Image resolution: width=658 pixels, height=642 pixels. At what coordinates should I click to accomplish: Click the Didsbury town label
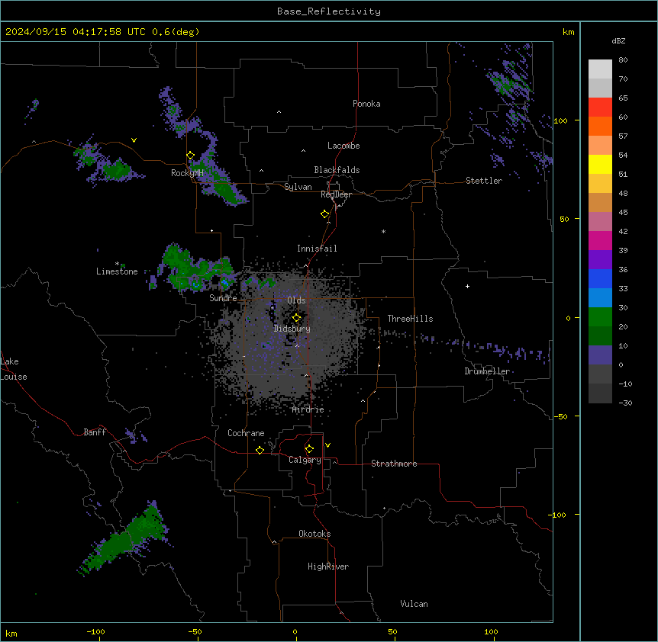pyautogui.click(x=292, y=329)
